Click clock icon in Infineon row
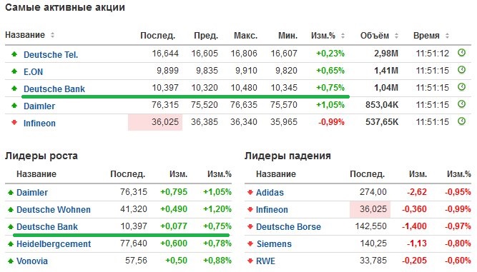This screenshot has width=477, height=272. coord(461,121)
